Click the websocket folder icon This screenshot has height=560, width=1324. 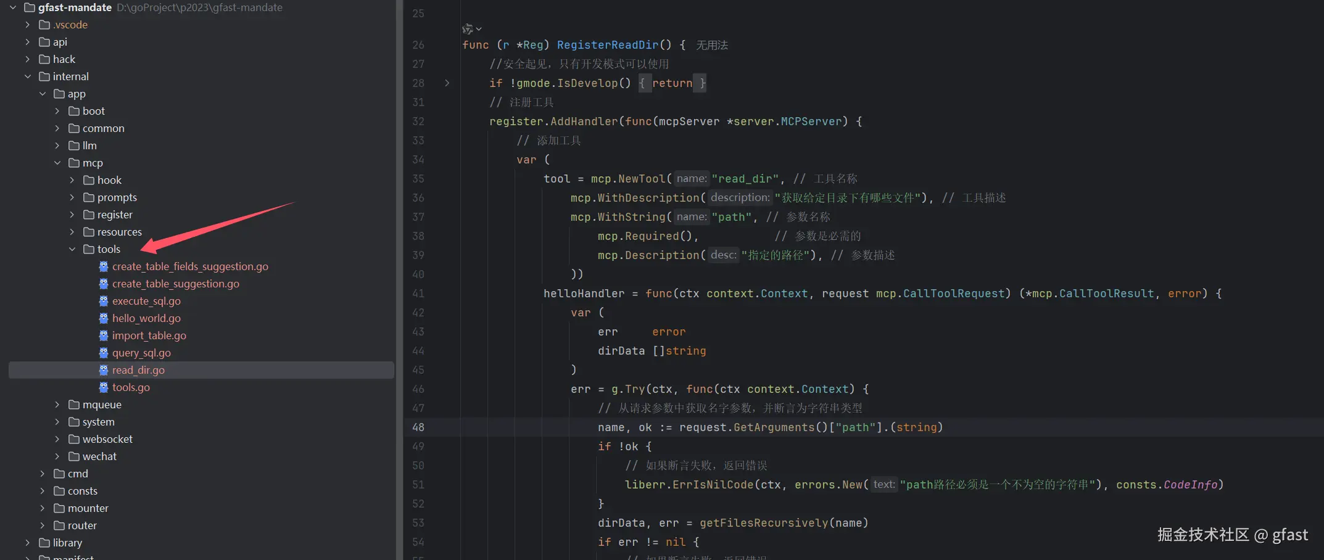(74, 439)
